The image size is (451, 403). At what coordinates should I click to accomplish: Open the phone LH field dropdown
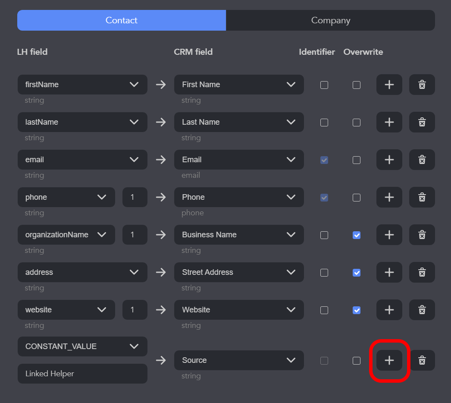point(66,197)
